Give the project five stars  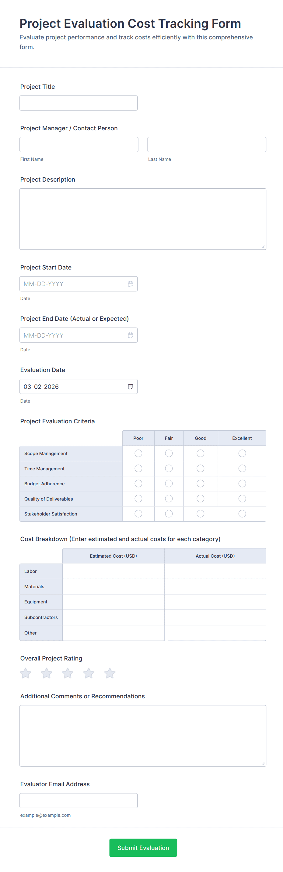coord(110,673)
